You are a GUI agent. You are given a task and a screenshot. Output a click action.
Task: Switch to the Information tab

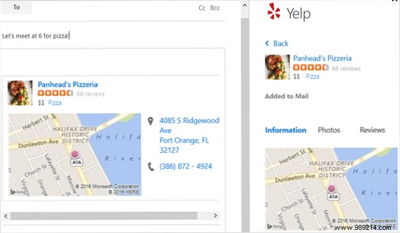pos(286,130)
